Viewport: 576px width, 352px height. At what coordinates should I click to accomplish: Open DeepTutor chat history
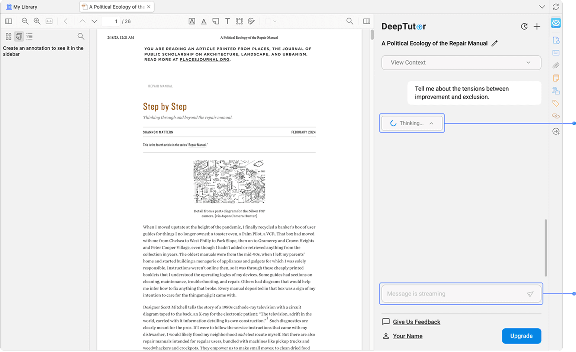click(x=524, y=26)
